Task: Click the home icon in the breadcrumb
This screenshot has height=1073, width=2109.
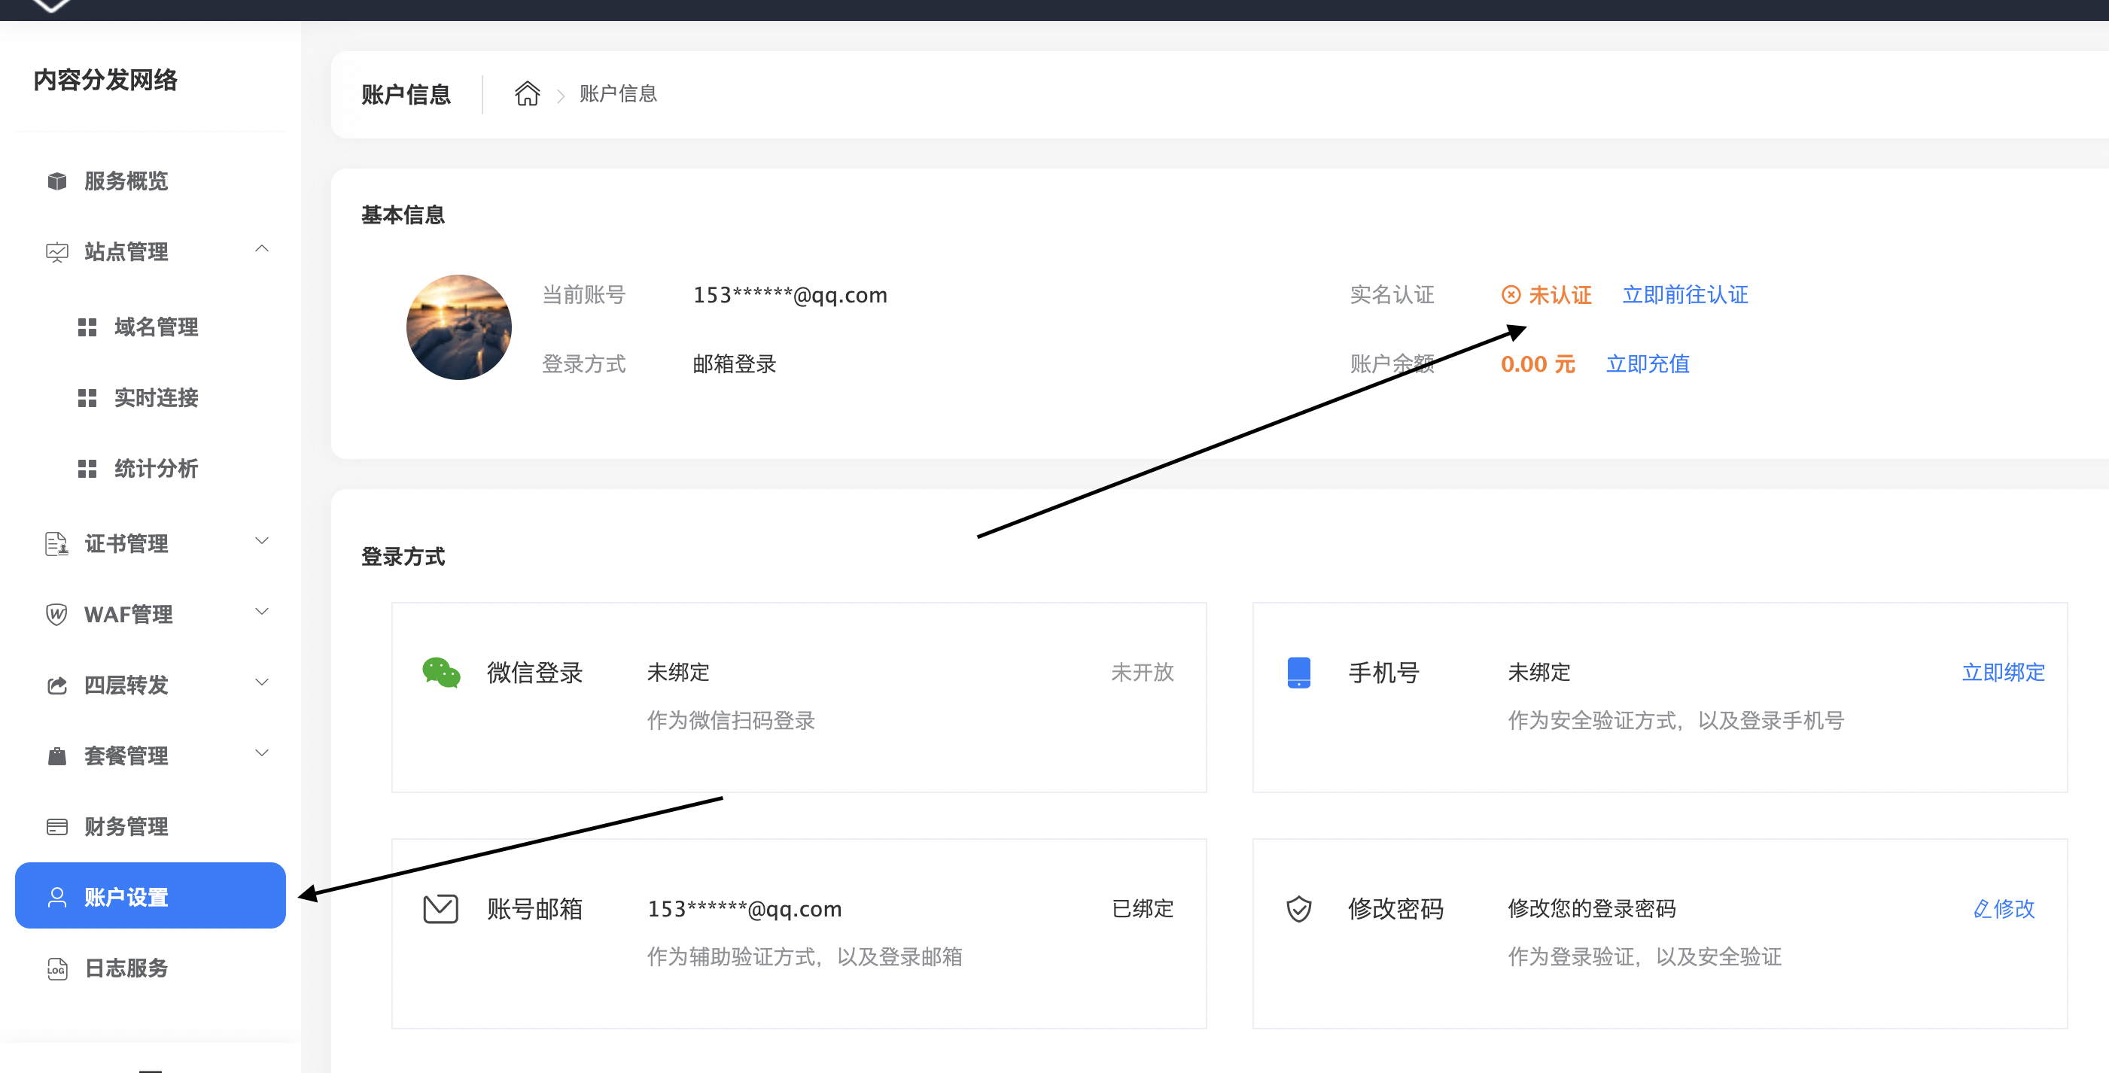Action: click(x=527, y=94)
